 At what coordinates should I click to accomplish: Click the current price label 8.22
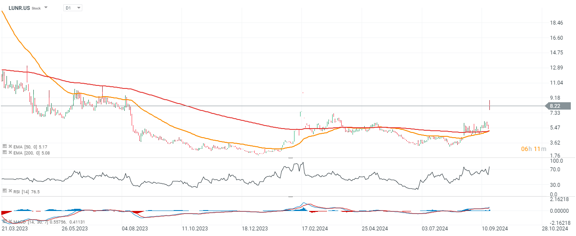(x=557, y=106)
